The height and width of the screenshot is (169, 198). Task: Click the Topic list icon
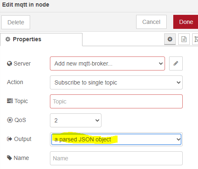coord(10,101)
